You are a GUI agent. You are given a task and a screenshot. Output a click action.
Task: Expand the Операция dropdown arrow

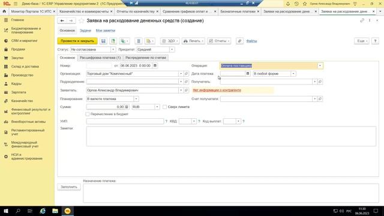pos(320,65)
